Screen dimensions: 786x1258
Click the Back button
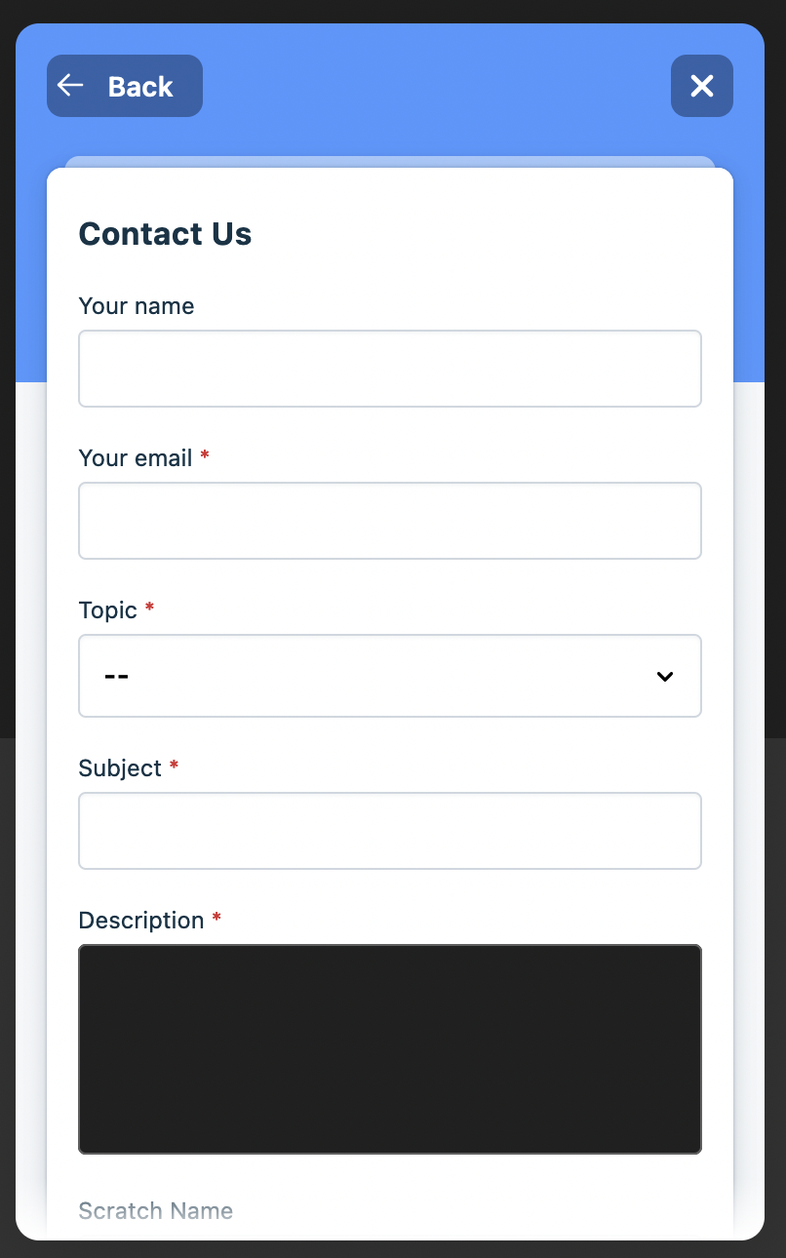click(x=124, y=86)
